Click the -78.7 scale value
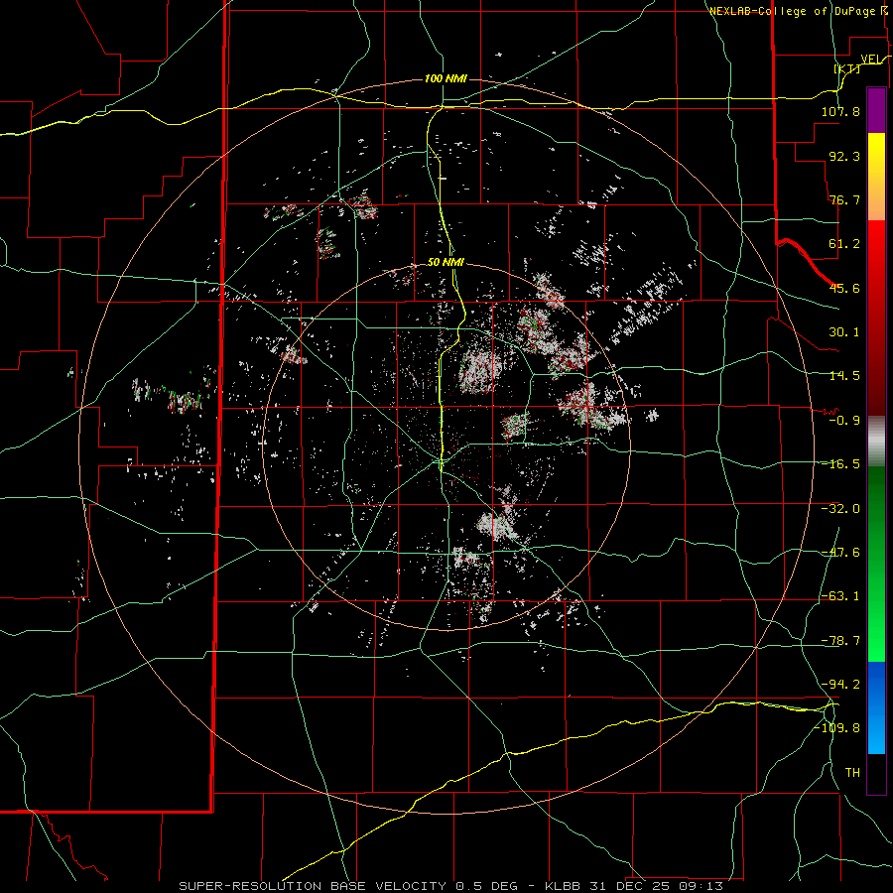 tap(840, 641)
